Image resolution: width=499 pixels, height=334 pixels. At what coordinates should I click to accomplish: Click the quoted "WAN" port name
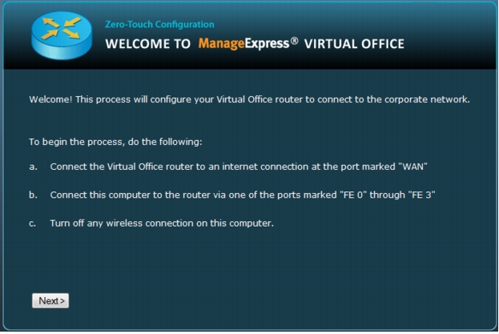pos(412,167)
